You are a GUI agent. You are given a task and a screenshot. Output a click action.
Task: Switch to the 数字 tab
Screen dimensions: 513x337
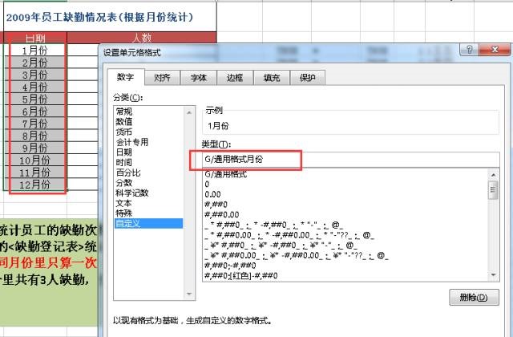pos(126,77)
